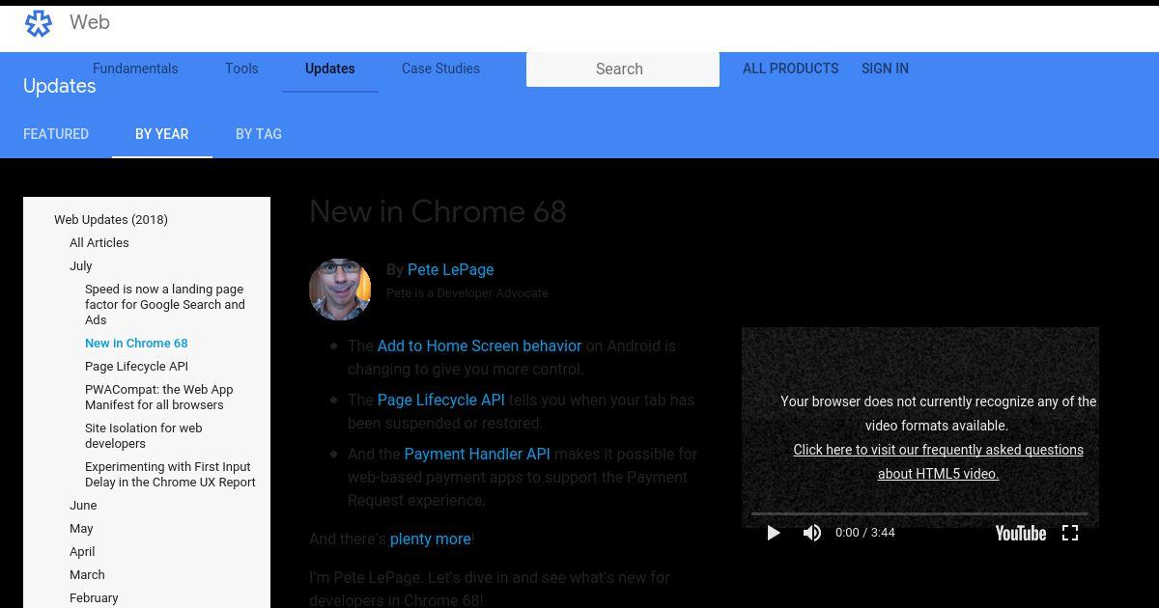Viewport: 1159px width, 608px height.
Task: Expand March in the sidebar
Action: tap(87, 574)
